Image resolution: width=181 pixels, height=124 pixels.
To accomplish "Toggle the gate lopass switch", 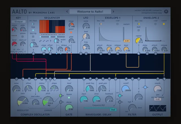I will 69,98.
